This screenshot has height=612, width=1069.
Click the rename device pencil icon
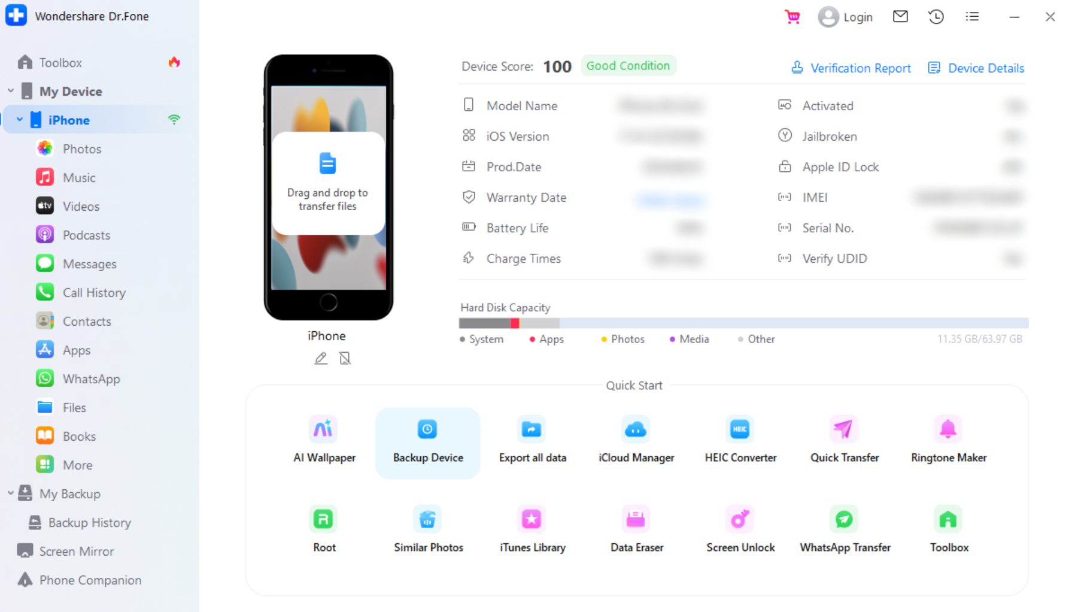[x=321, y=358]
